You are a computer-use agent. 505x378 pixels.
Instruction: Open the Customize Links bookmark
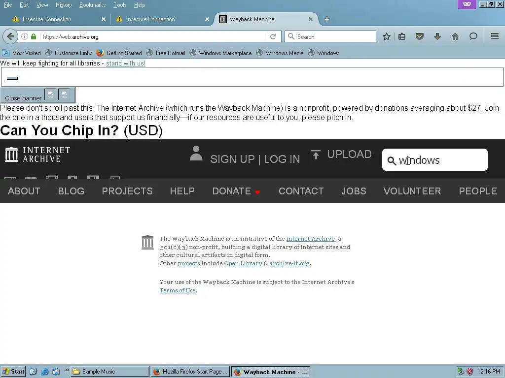tap(69, 53)
